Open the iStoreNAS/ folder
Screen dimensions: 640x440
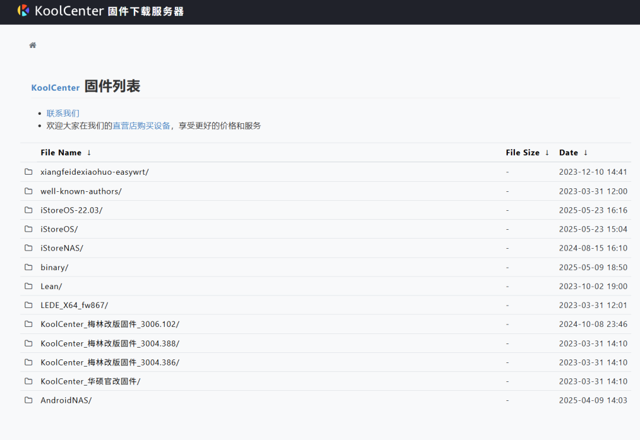62,248
